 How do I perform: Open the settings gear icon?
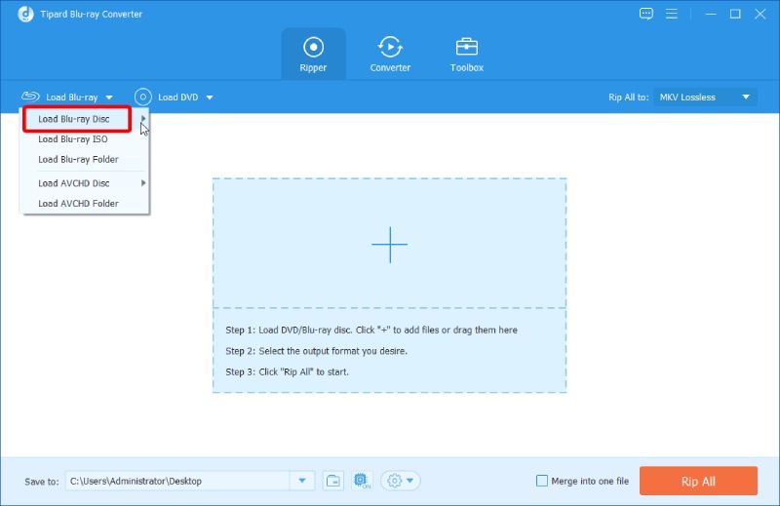(x=395, y=481)
